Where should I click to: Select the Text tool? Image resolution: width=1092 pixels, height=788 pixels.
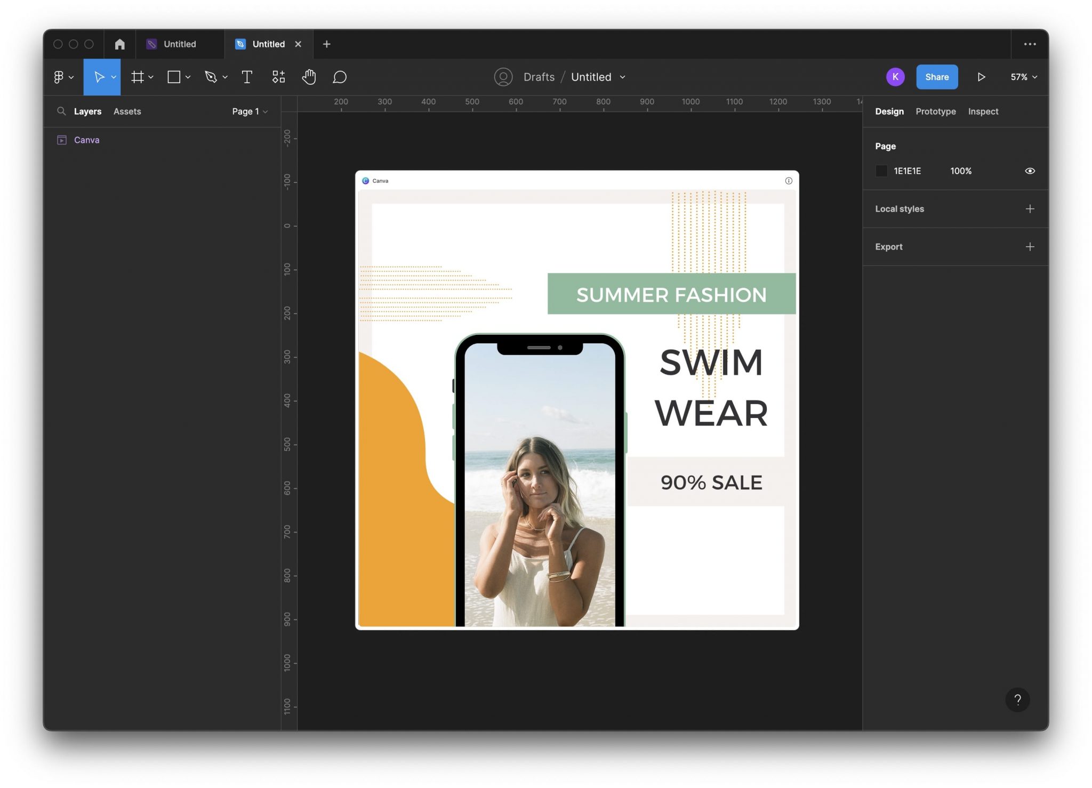[247, 77]
